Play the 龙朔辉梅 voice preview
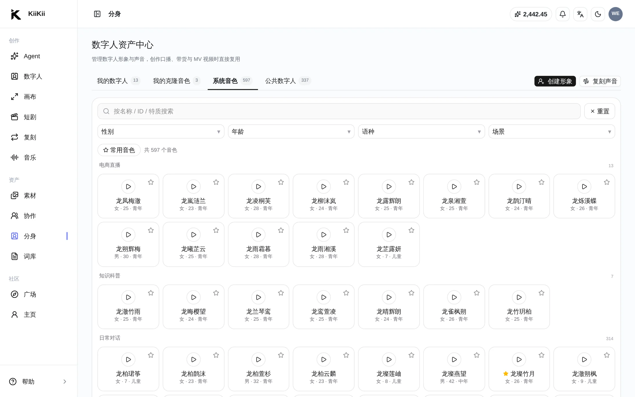 128,235
